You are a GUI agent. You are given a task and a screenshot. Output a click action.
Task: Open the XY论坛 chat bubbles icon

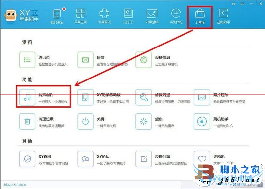(x=85, y=159)
